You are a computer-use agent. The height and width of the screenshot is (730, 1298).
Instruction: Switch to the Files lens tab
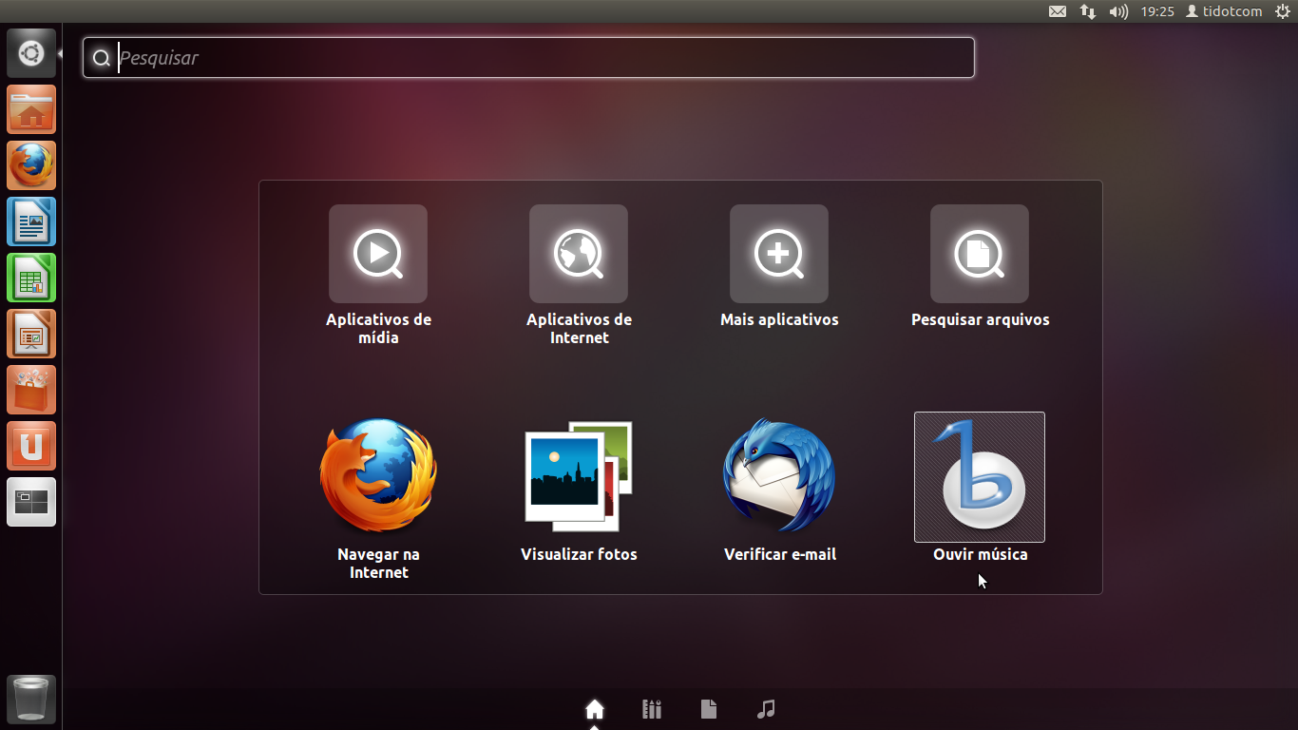709,709
